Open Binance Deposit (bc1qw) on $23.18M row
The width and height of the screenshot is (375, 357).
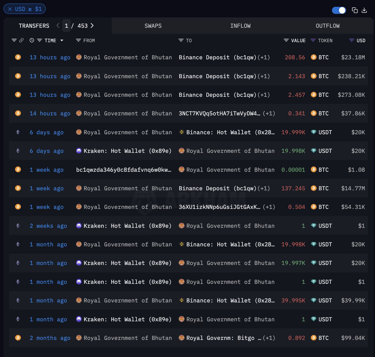(218, 58)
